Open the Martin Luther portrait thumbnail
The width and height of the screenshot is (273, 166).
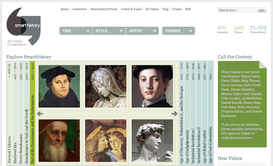[59, 86]
